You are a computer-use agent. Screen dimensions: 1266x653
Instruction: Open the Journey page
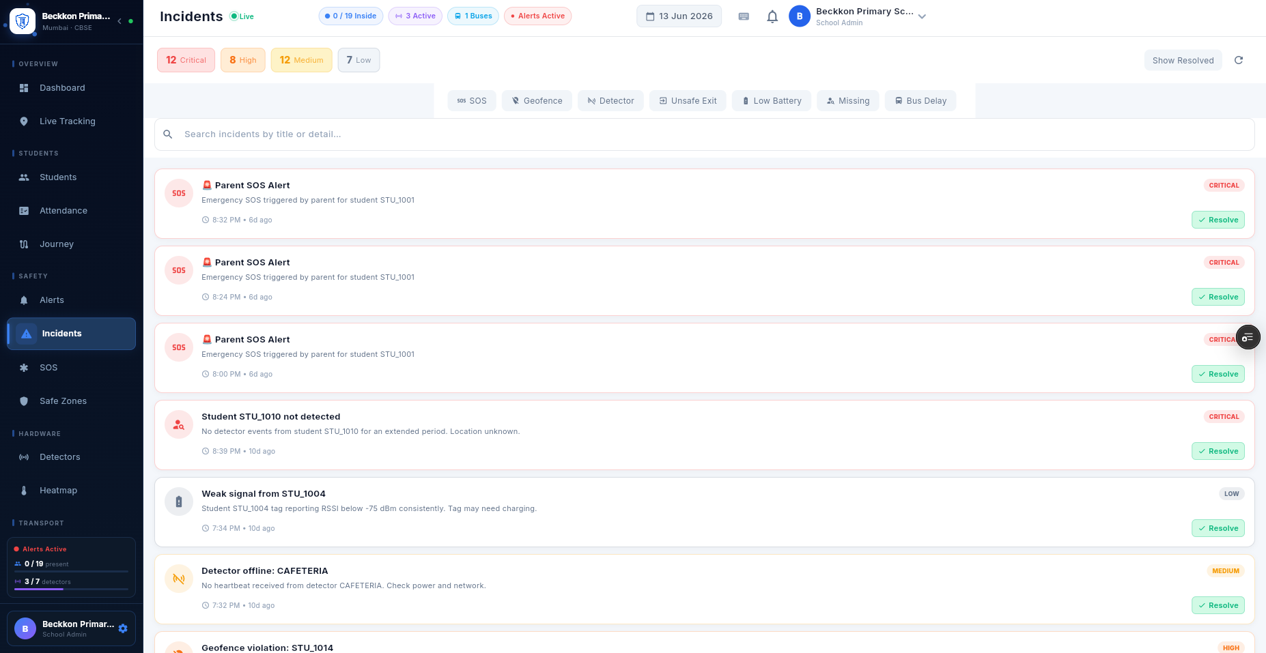(71, 244)
